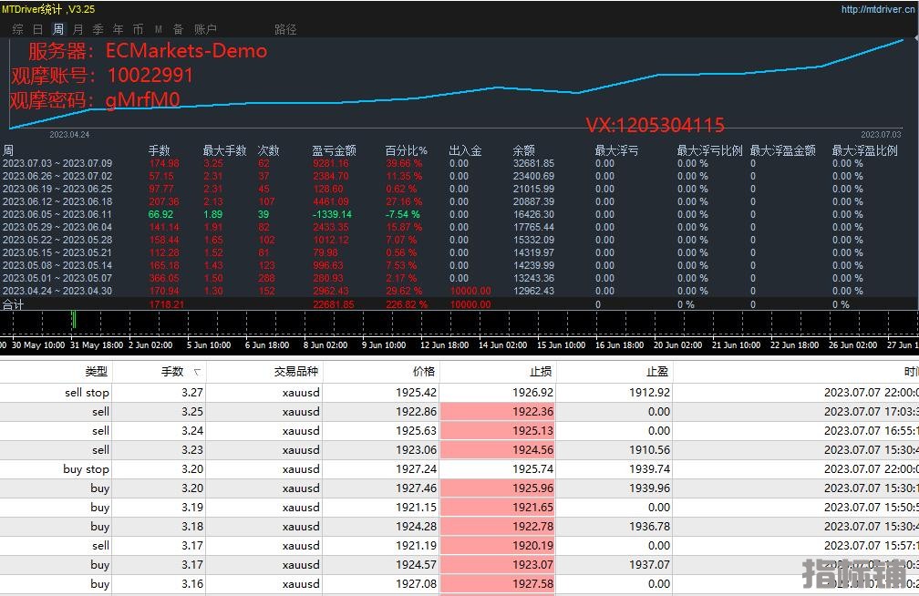Select the 周 weekly tab
919x596 pixels.
click(58, 29)
